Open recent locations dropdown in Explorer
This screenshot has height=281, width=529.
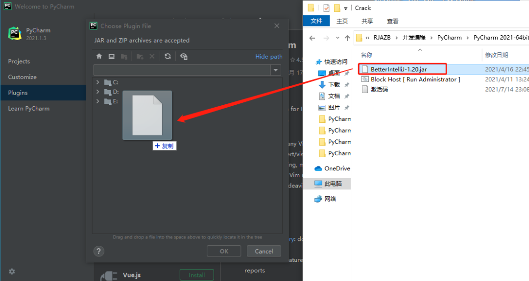tap(337, 38)
